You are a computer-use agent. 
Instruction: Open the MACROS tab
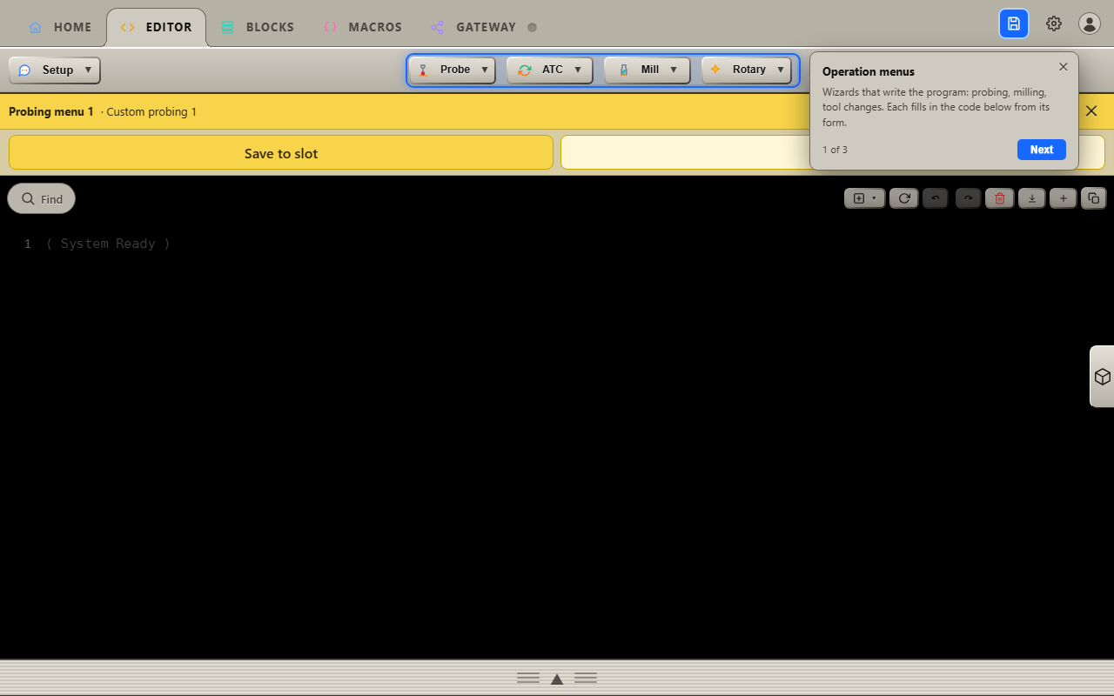click(362, 27)
